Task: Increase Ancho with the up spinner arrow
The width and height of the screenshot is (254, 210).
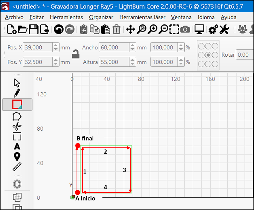Action: (x=132, y=45)
